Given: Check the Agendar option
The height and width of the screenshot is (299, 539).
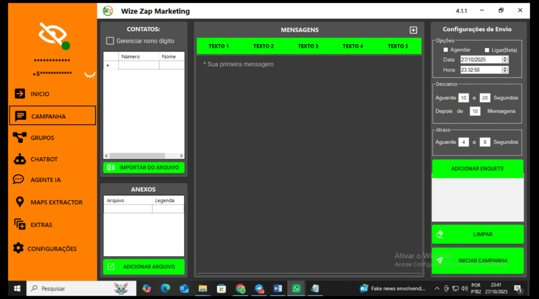Looking at the screenshot, I should point(446,50).
